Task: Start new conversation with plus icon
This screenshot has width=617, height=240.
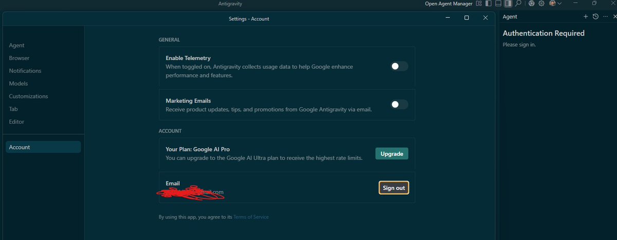Action: coord(586,16)
